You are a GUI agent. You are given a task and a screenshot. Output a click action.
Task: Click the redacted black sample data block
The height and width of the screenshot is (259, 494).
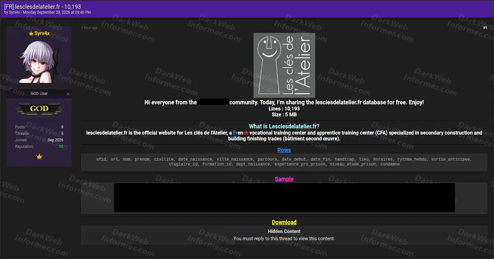coord(284,198)
